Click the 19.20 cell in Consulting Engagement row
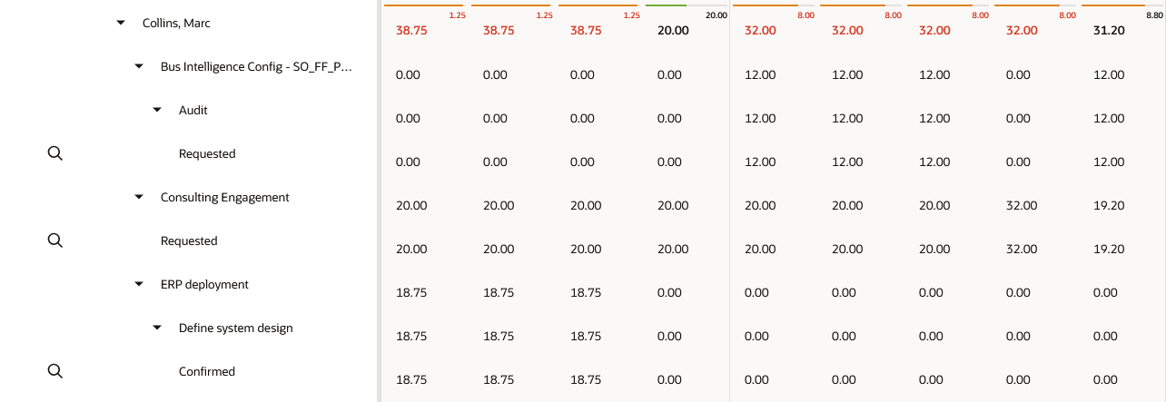This screenshot has width=1166, height=402. coord(1109,205)
